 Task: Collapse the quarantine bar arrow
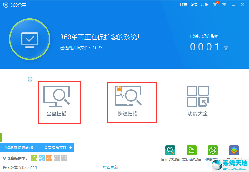[x=70, y=148]
